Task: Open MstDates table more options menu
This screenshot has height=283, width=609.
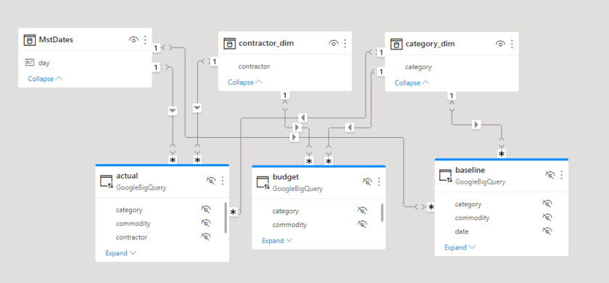Action: coord(145,40)
